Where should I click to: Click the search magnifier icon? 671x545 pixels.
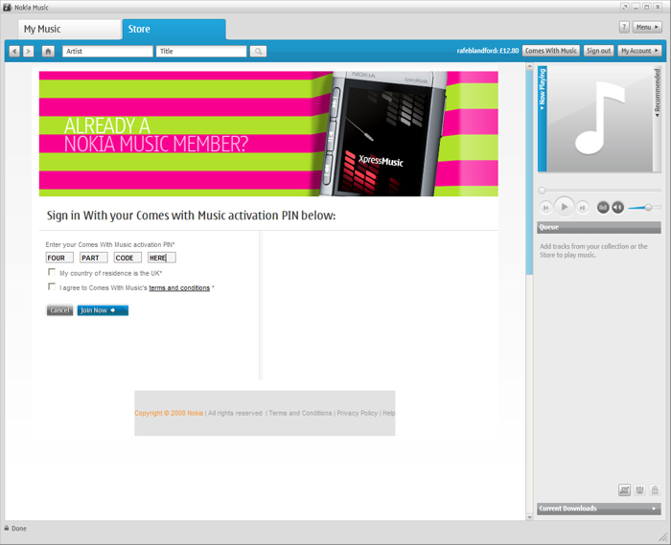click(x=258, y=52)
